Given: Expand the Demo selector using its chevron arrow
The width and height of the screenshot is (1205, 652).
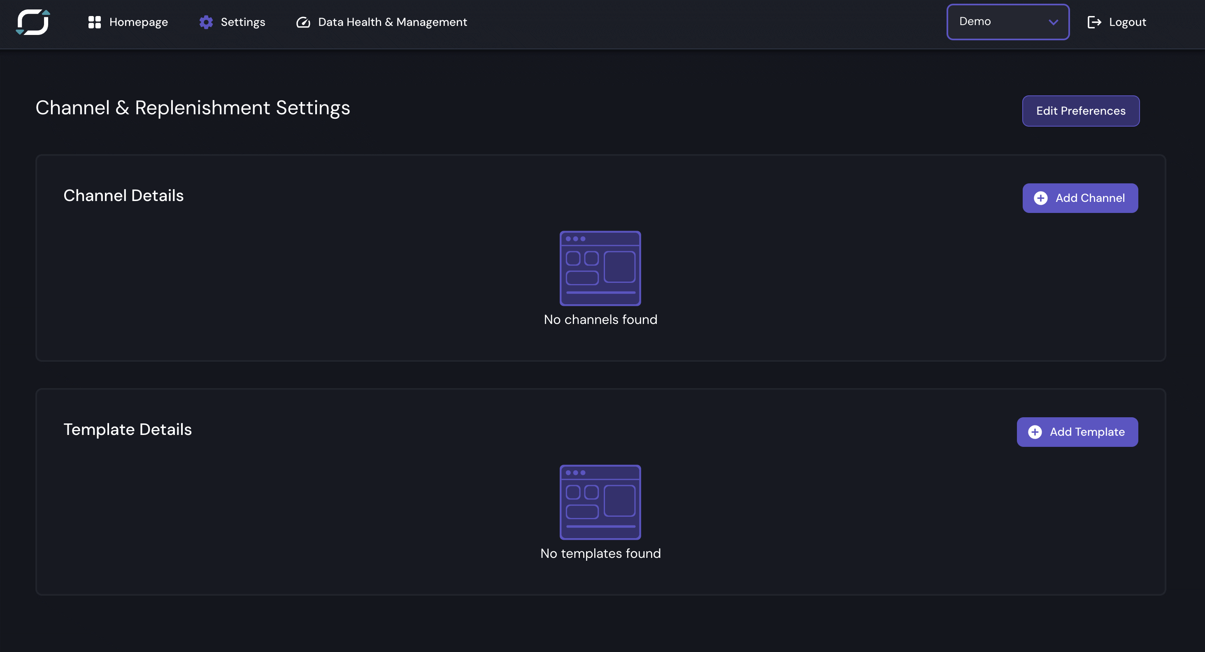Looking at the screenshot, I should (1053, 22).
